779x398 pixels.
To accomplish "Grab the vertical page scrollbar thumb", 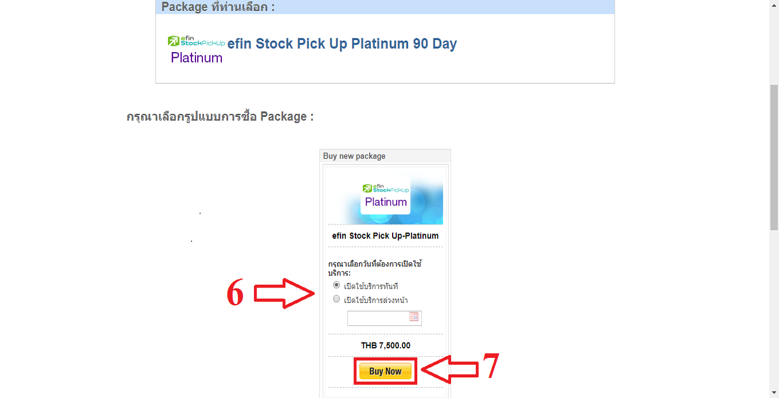I will [x=774, y=156].
